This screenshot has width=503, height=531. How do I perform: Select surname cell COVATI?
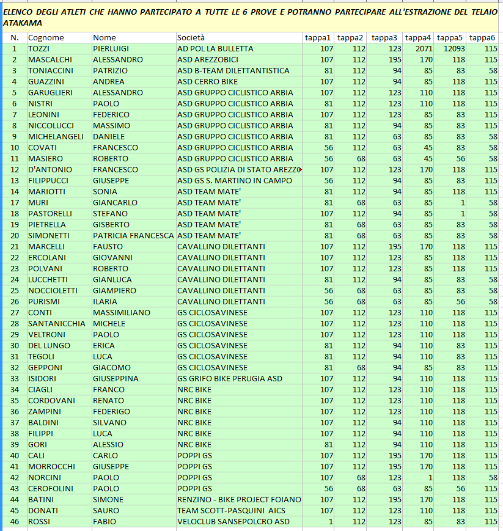59,148
